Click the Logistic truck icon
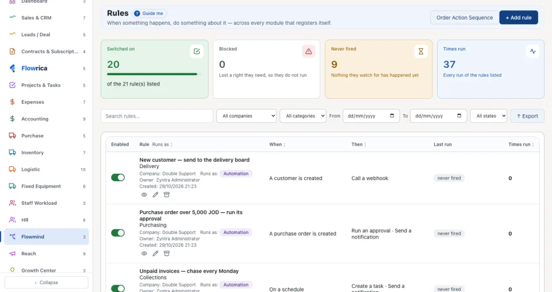552x292 pixels. pyautogui.click(x=12, y=169)
